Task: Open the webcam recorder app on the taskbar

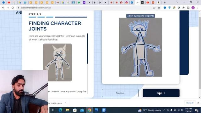Action: 104,110
